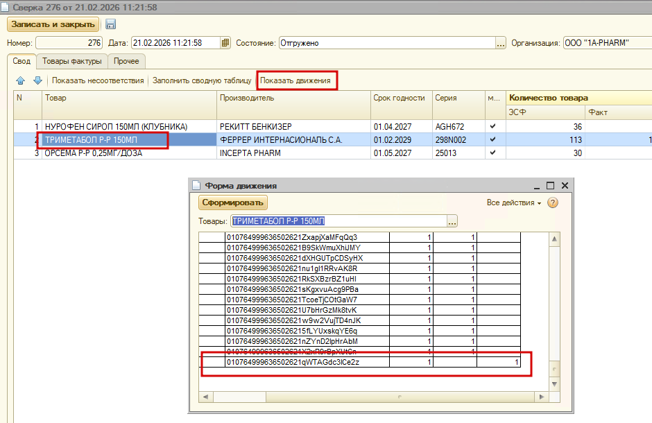Image resolution: width=652 pixels, height=423 pixels.
Task: Switch to the Товары фактуры tab
Action: [x=72, y=61]
